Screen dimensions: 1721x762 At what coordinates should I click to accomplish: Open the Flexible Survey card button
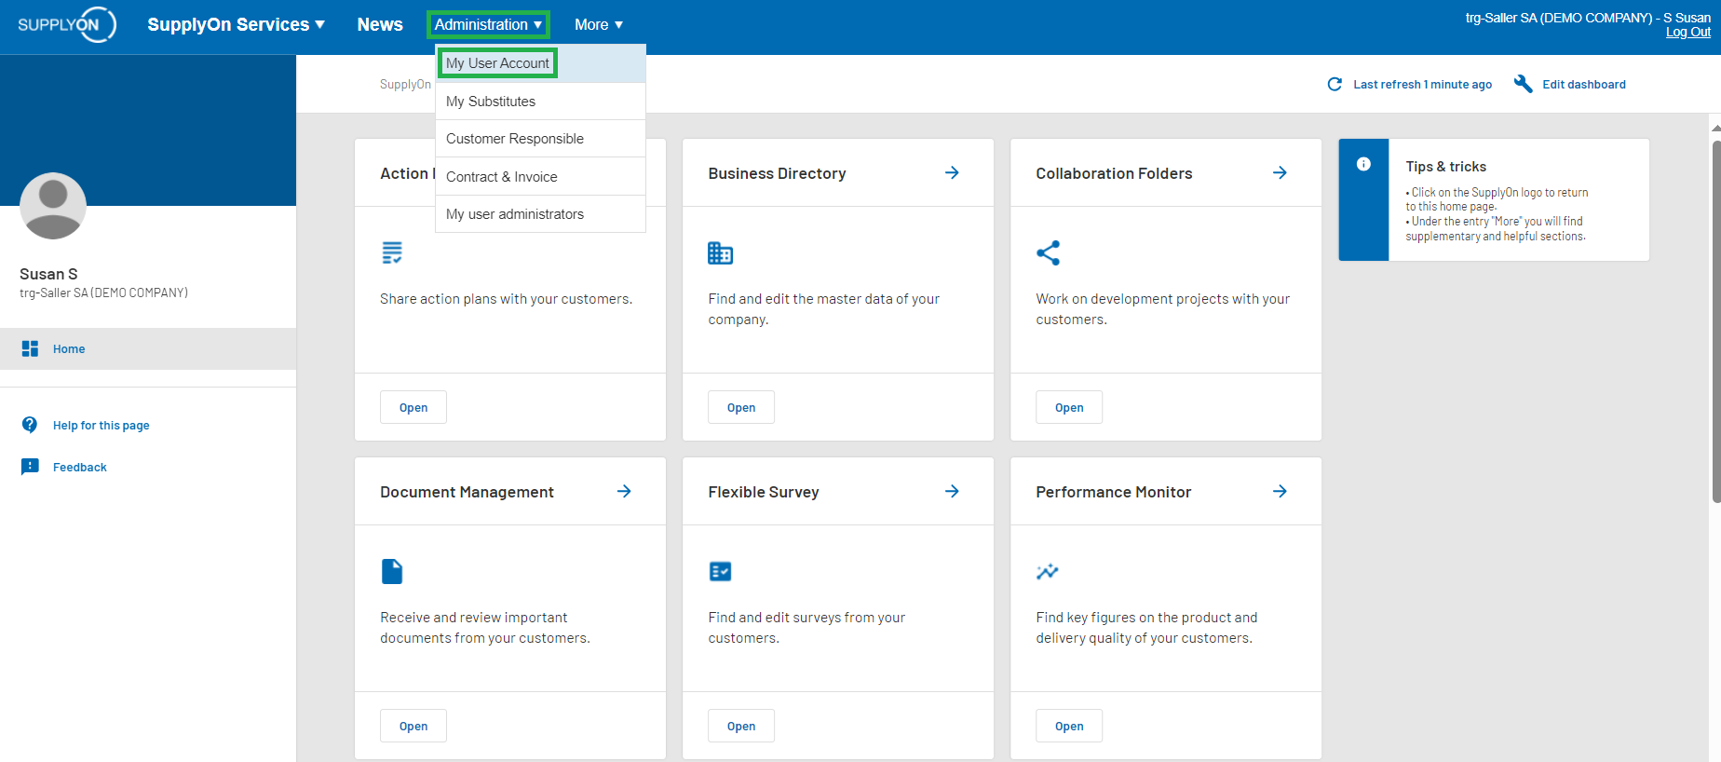coord(741,726)
